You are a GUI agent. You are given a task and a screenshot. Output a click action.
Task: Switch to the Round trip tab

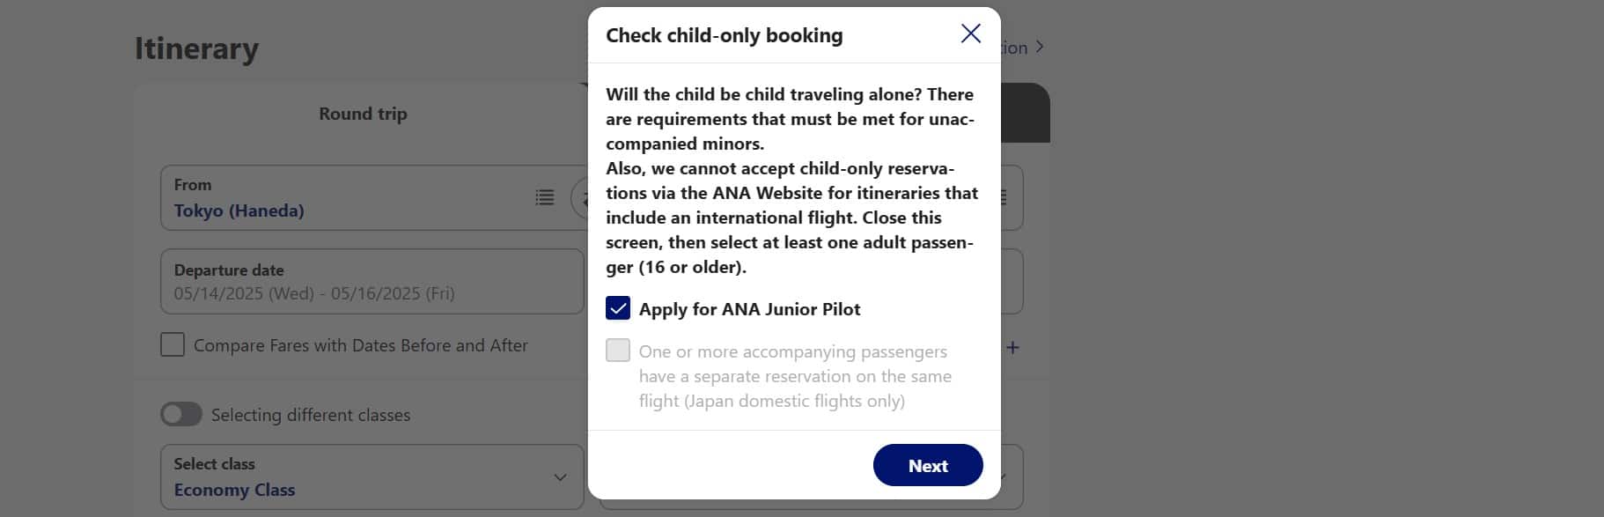(x=363, y=114)
